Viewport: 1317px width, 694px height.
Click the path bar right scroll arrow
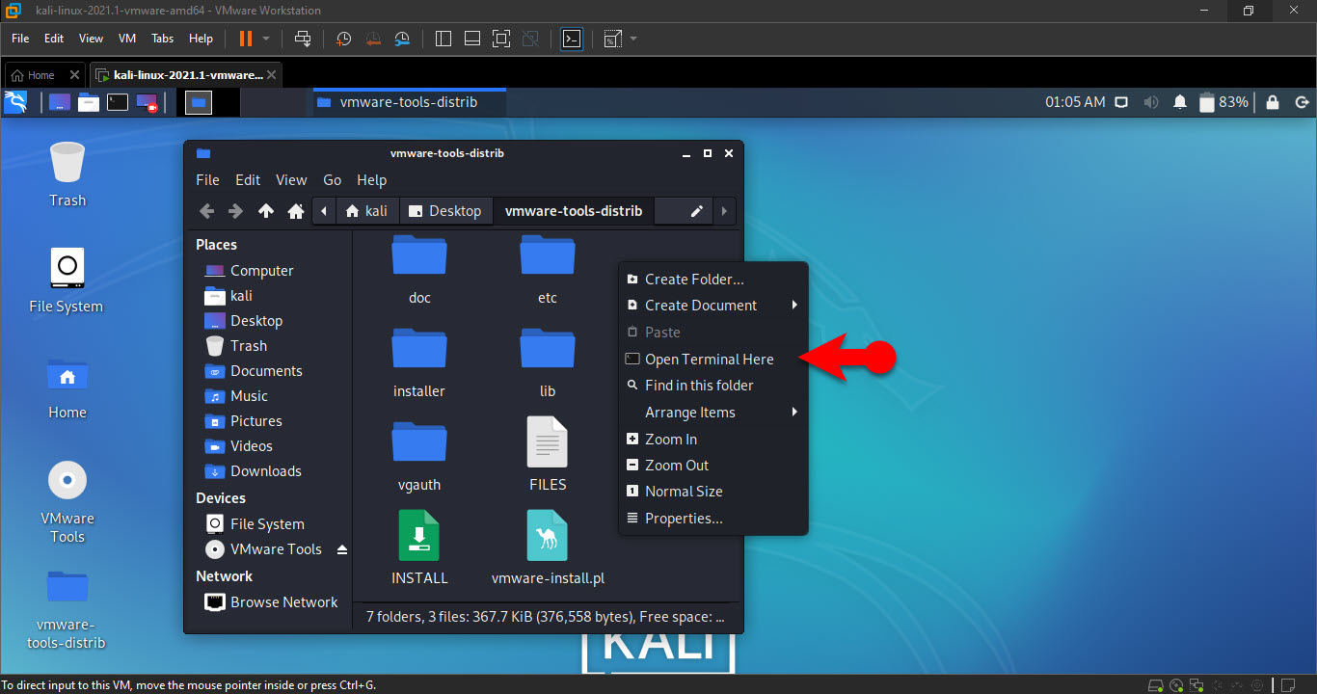tap(723, 211)
